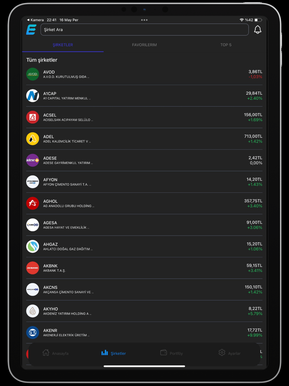This screenshot has height=386, width=289.
Task: Open the yellow ADEL logo
Action: click(x=33, y=139)
